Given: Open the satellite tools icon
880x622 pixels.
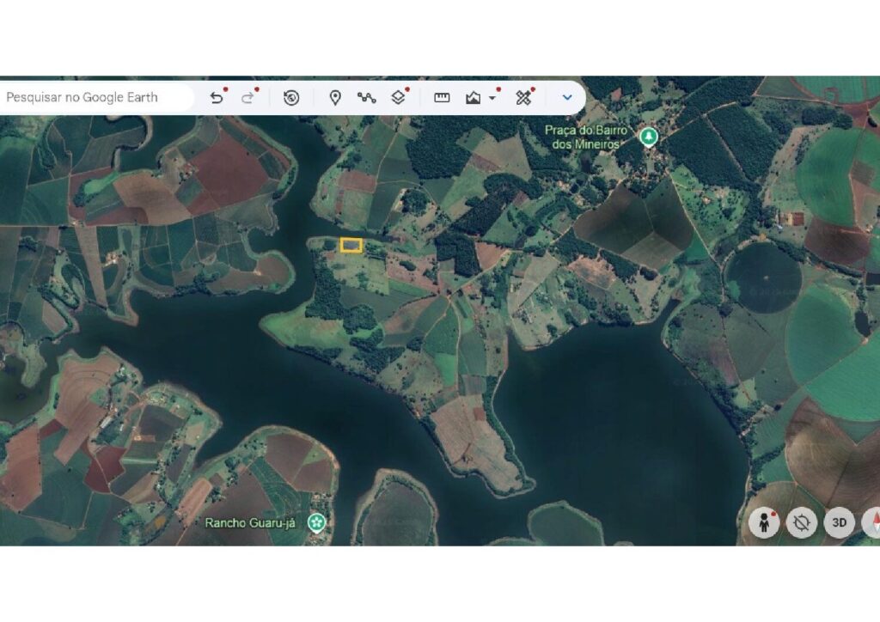Looking at the screenshot, I should [x=523, y=98].
